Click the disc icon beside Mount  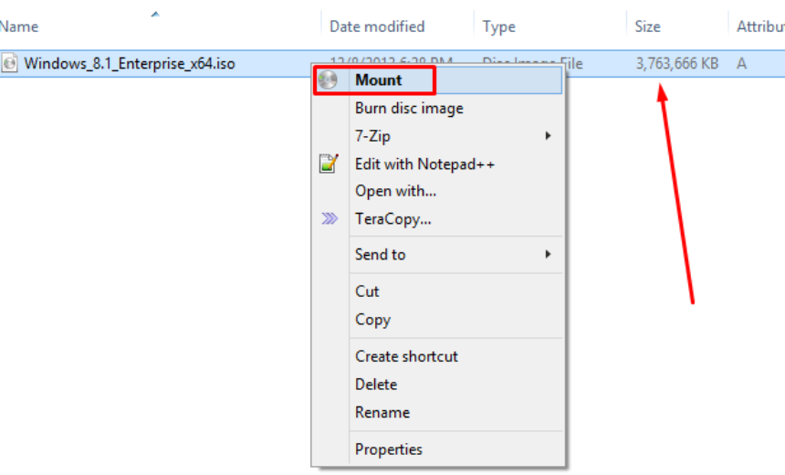tap(328, 80)
